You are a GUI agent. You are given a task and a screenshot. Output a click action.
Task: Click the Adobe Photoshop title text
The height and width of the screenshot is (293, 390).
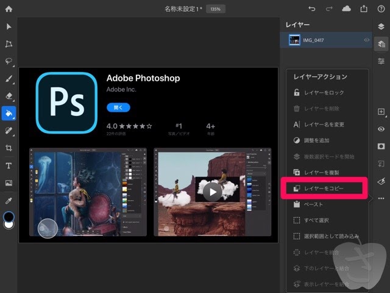(143, 78)
